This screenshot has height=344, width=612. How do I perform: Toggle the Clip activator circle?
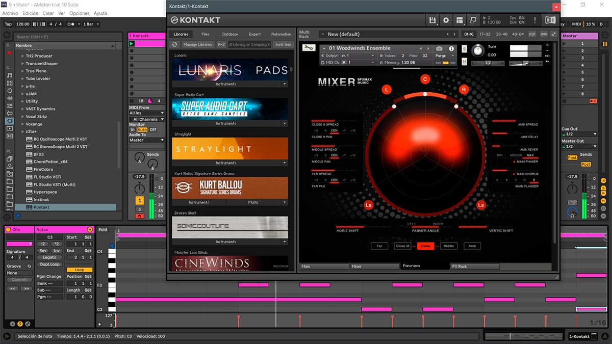pos(8,230)
